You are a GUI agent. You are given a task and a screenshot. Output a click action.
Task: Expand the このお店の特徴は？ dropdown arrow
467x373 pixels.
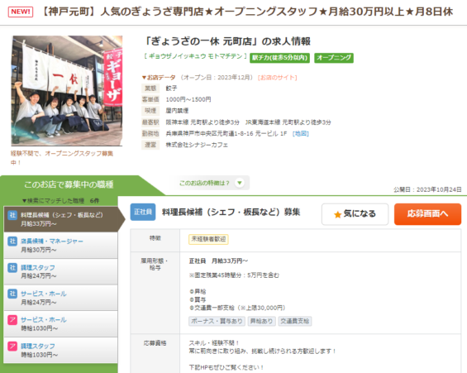click(240, 183)
